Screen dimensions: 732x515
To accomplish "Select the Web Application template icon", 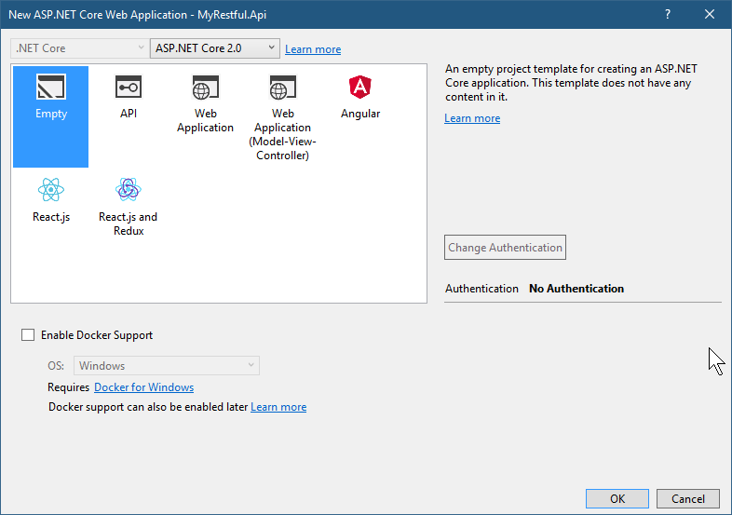I will [x=205, y=89].
